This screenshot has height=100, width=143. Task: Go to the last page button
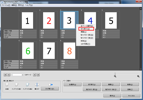point(38,75)
